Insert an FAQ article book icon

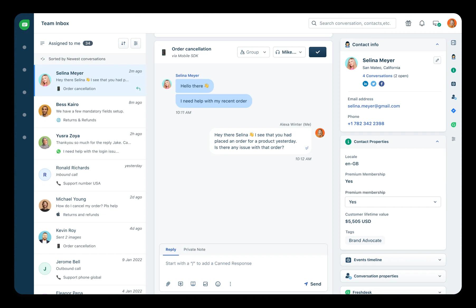point(193,284)
